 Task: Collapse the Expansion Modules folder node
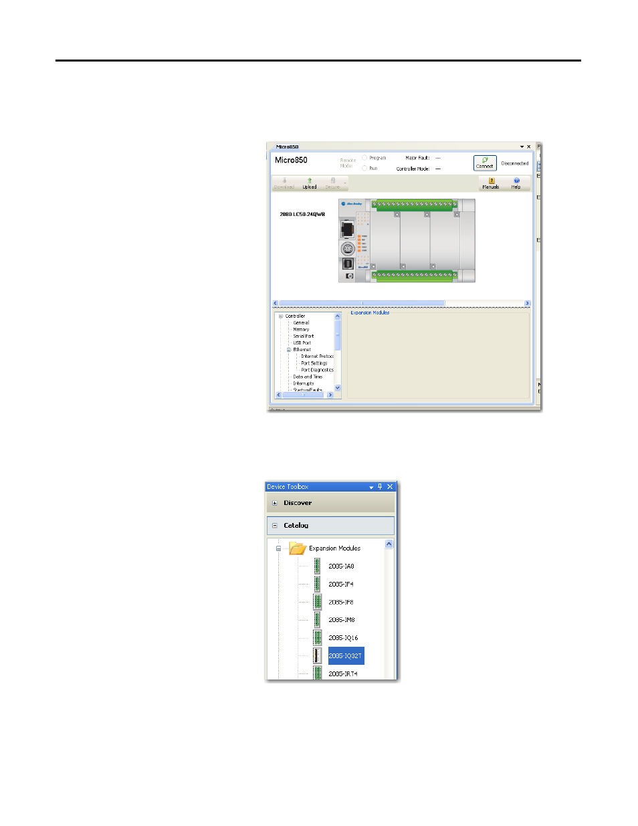279,548
